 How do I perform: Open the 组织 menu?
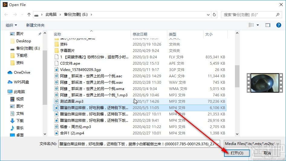[x=11, y=25]
